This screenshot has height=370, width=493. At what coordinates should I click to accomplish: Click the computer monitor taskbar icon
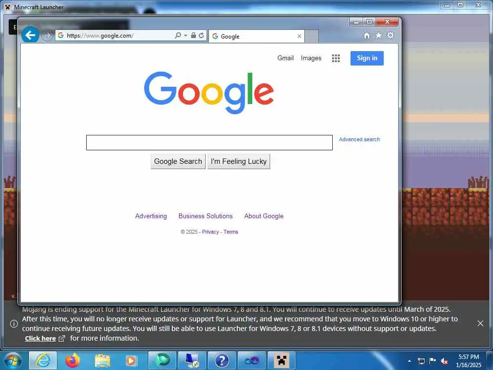(x=192, y=360)
